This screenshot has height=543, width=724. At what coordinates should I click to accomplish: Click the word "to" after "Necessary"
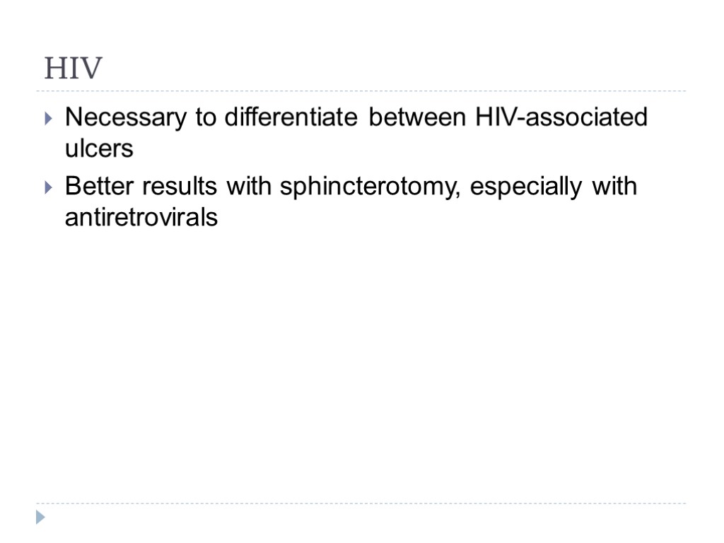point(206,117)
